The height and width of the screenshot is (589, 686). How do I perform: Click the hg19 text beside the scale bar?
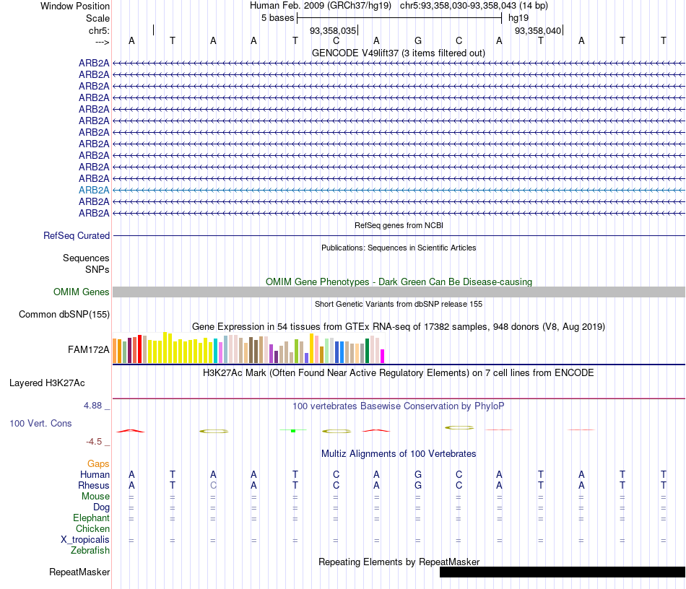[x=518, y=18]
